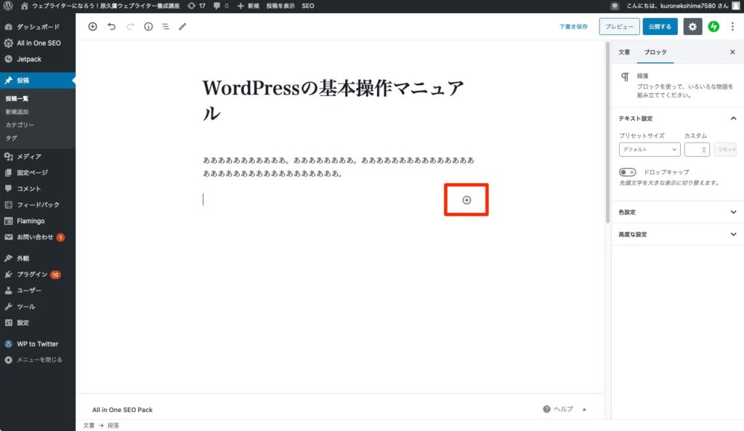Screen dimensions: 744x431
Task: Click the プレビュー preview button
Action: [619, 27]
